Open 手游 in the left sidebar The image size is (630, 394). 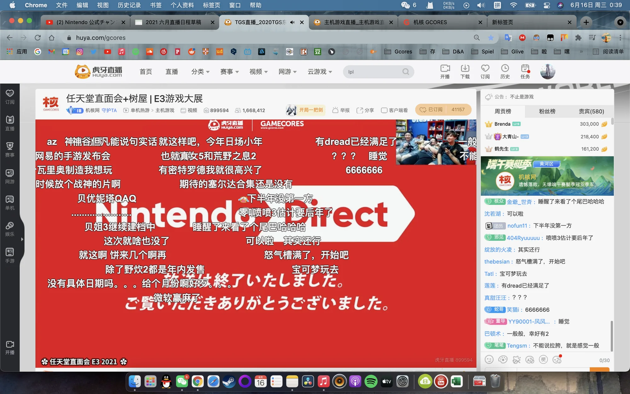tap(10, 256)
